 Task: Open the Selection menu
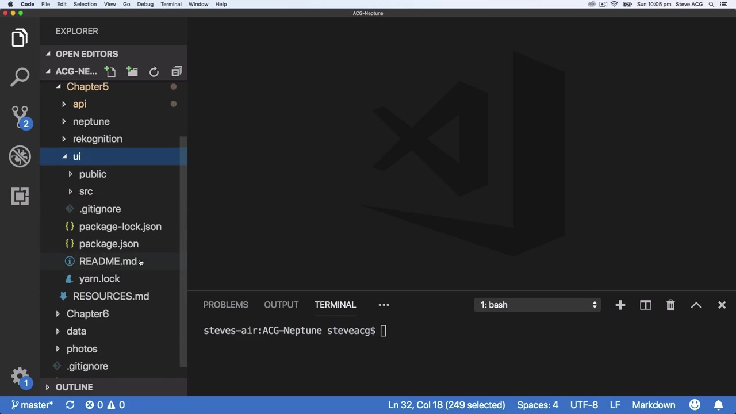point(85,4)
